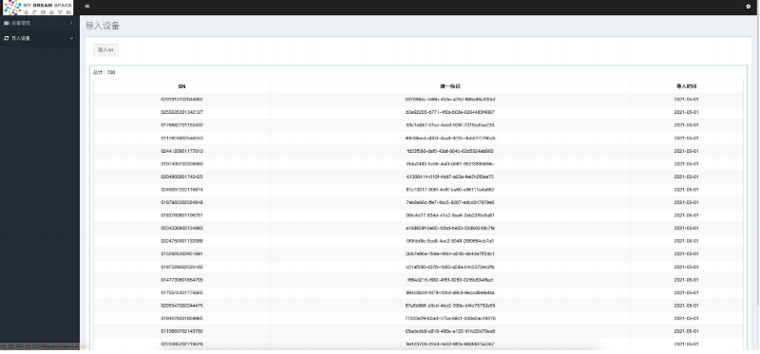The image size is (760, 354).
Task: Click the 设备管理 briefcase icon
Action: click(x=7, y=23)
